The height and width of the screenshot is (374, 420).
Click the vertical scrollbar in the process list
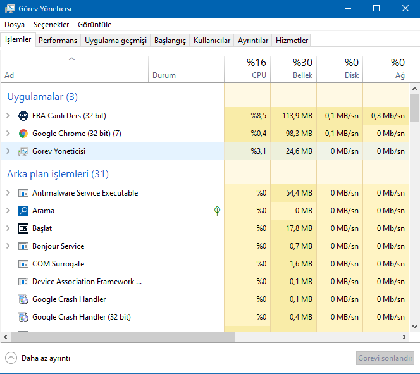click(415, 106)
